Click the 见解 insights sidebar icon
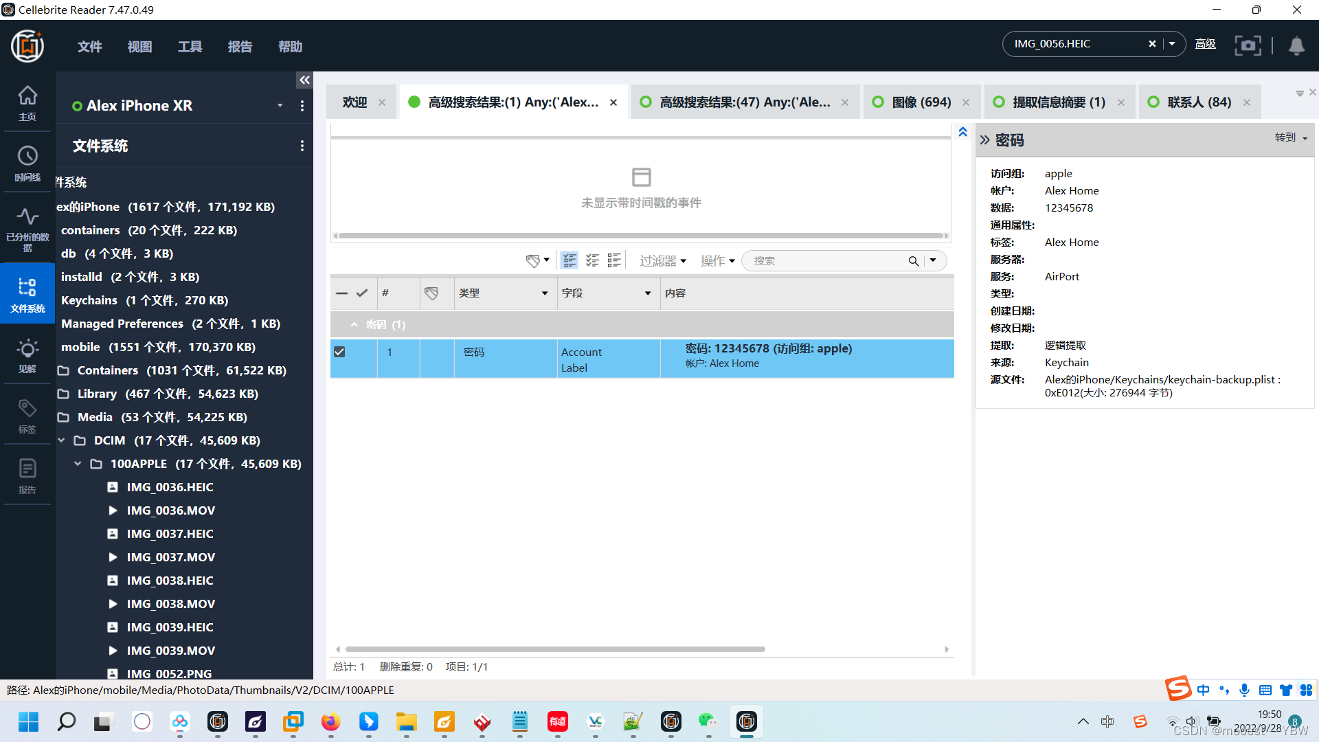Image resolution: width=1319 pixels, height=742 pixels. 27,355
